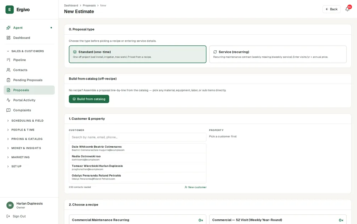Screen dimensions: 357x224
Task: Click the Complaints message icon
Action: click(9, 110)
